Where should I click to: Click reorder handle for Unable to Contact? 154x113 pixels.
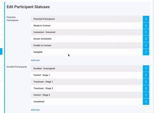coord(146,45)
